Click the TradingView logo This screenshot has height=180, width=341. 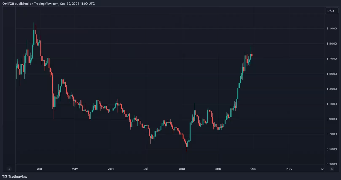(15, 176)
